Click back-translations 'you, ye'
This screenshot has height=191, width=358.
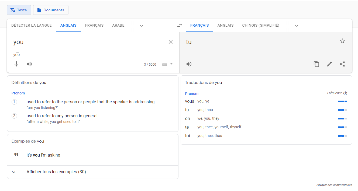coord(203,101)
